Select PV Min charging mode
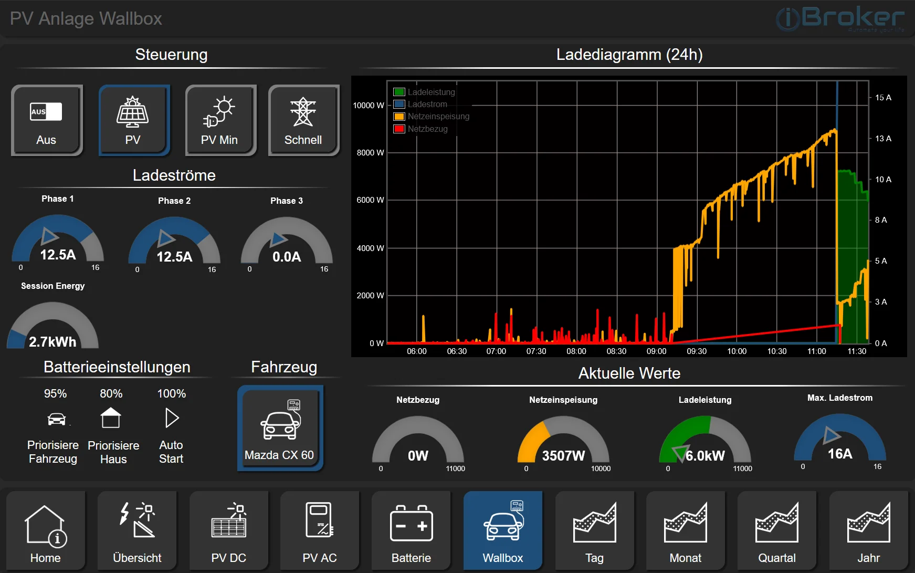 (220, 120)
